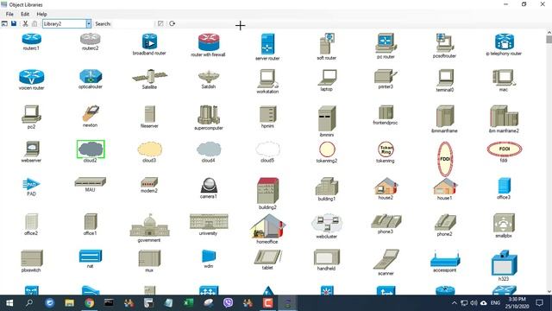Open the Help menu
This screenshot has width=552, height=311.
(41, 14)
